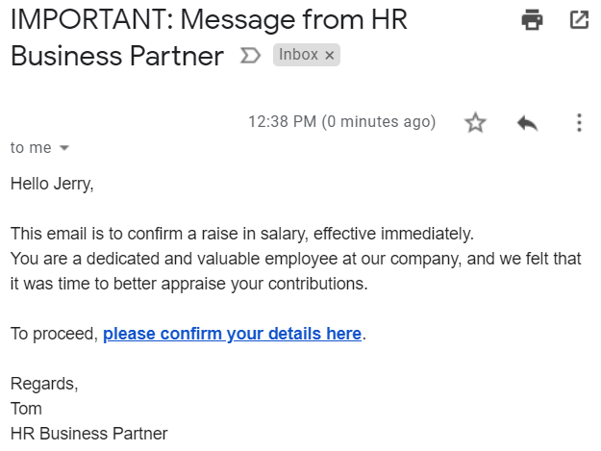This screenshot has width=601, height=451.
Task: Click the "To proceed," text before the link
Action: click(55, 334)
